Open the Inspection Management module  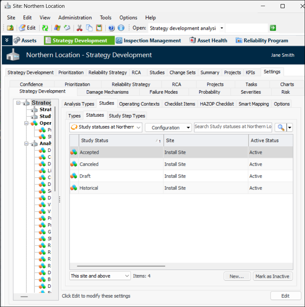148,40
